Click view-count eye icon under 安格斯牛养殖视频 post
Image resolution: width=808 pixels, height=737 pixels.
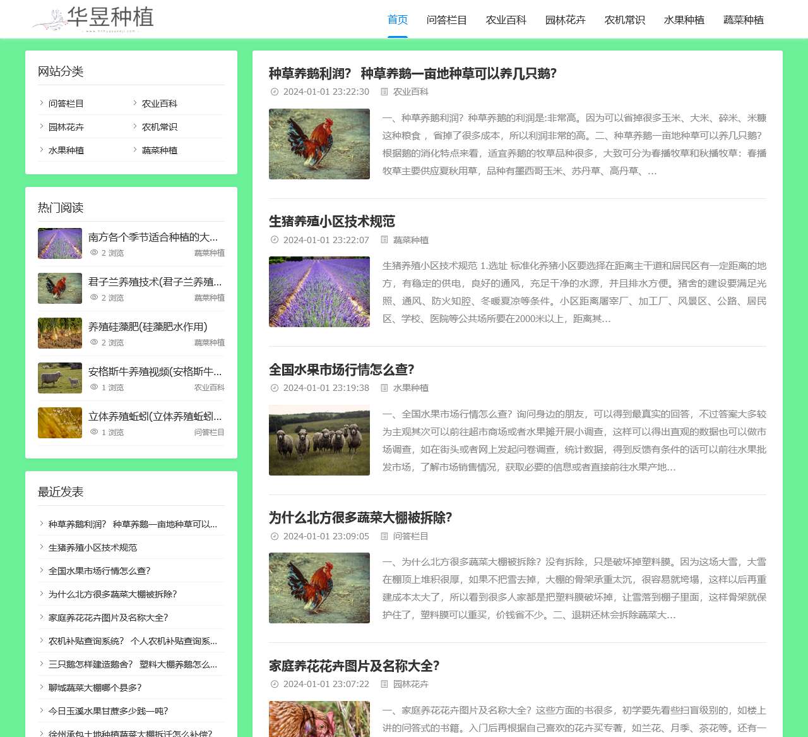[94, 387]
